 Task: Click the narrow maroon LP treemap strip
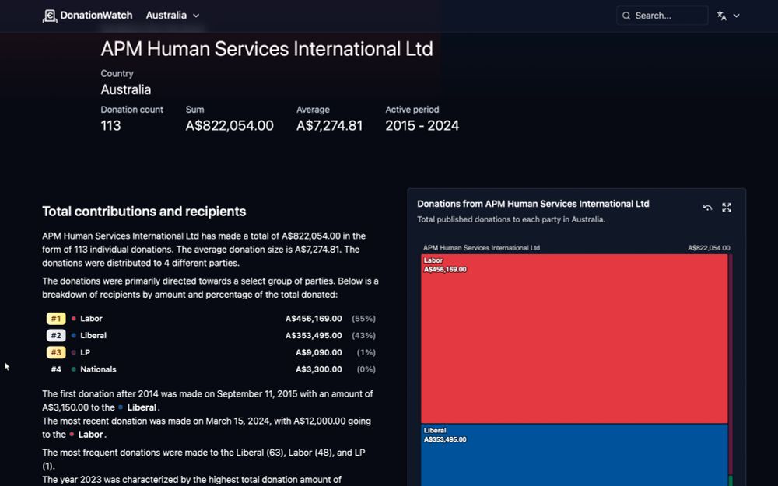click(731, 365)
